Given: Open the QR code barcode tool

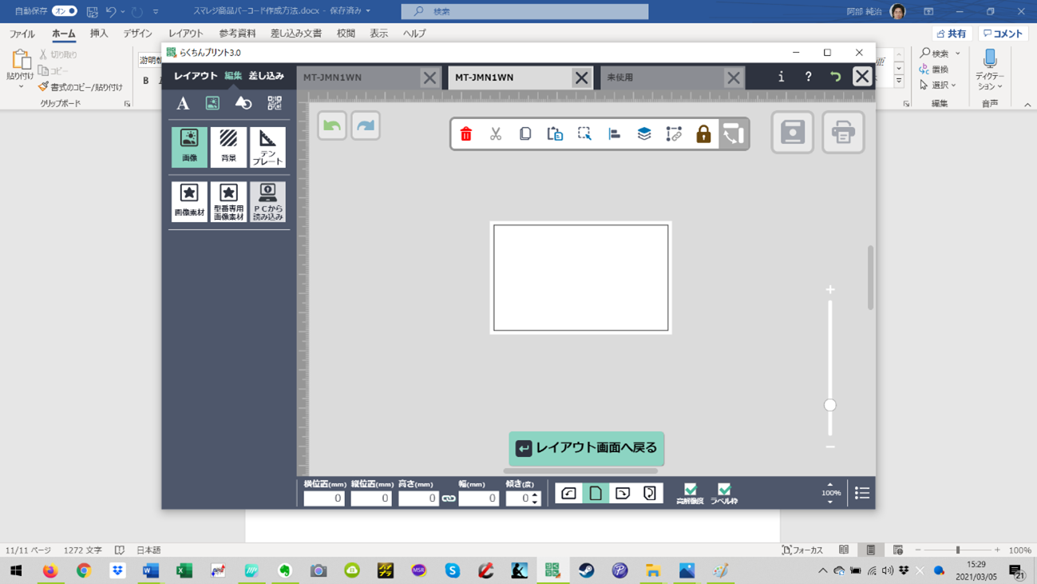Looking at the screenshot, I should pos(275,103).
